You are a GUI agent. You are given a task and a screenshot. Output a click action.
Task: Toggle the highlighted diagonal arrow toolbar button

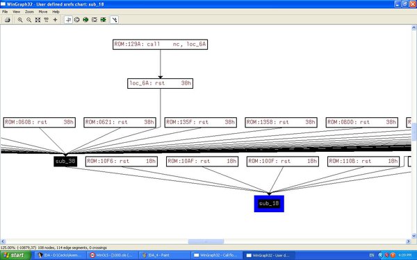115,20
